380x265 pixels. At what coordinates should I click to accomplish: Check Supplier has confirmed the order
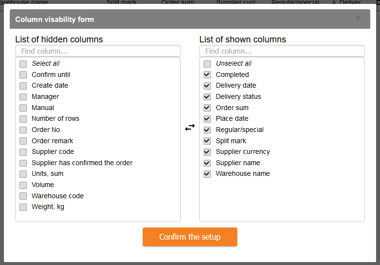click(23, 163)
